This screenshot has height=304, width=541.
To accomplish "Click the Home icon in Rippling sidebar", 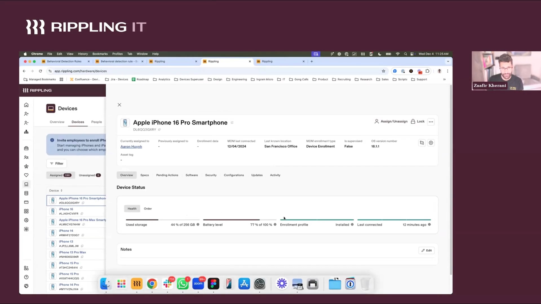I will click(x=26, y=105).
